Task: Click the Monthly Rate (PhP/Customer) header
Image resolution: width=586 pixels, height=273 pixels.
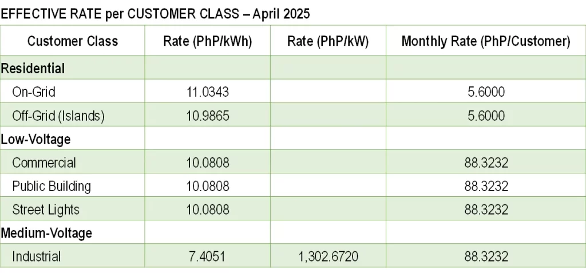Action: pyautogui.click(x=486, y=41)
